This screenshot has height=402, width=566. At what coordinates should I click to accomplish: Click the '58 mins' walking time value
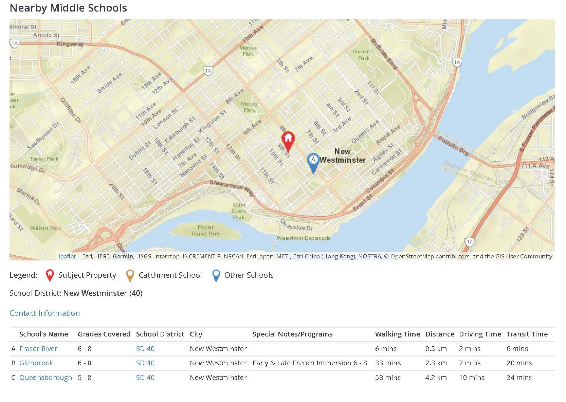388,378
